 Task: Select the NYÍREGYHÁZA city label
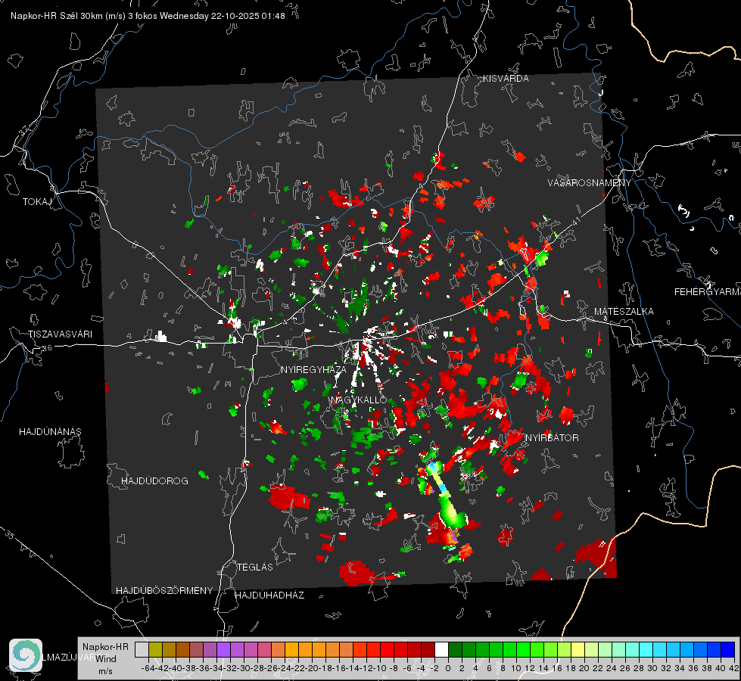click(x=313, y=369)
